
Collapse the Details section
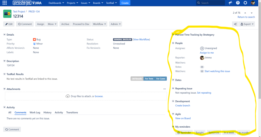[4, 35]
